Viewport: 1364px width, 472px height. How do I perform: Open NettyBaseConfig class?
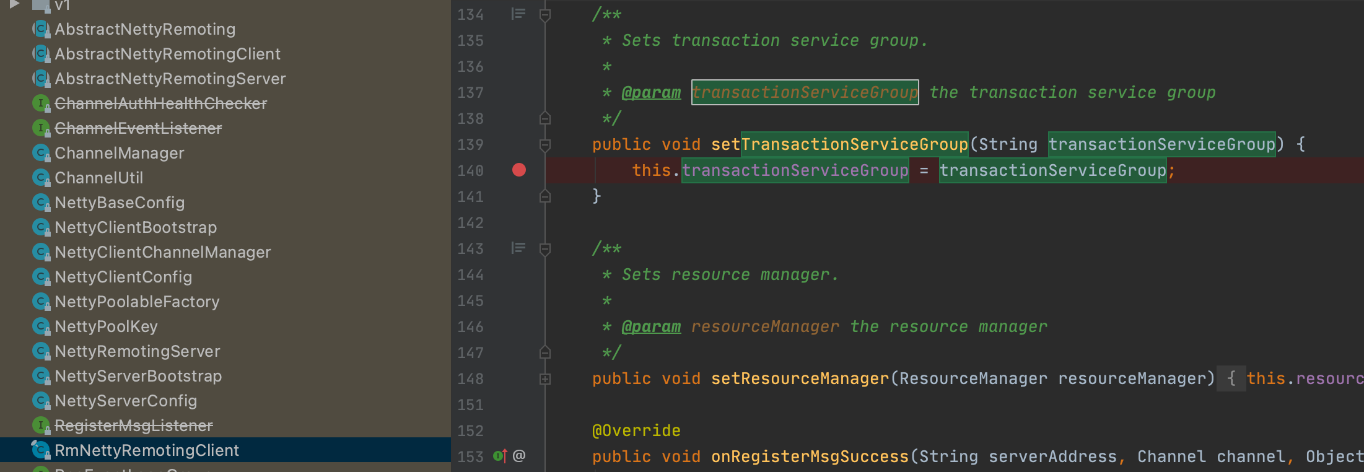click(120, 203)
